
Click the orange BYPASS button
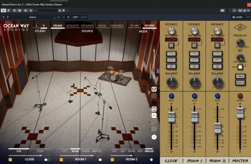click(x=240, y=96)
